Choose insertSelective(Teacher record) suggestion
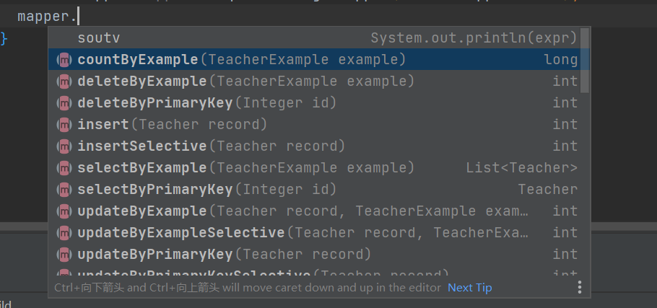This screenshot has width=657, height=308. tap(211, 146)
